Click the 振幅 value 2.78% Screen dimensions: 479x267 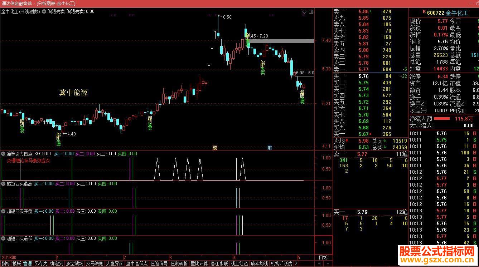click(441, 48)
